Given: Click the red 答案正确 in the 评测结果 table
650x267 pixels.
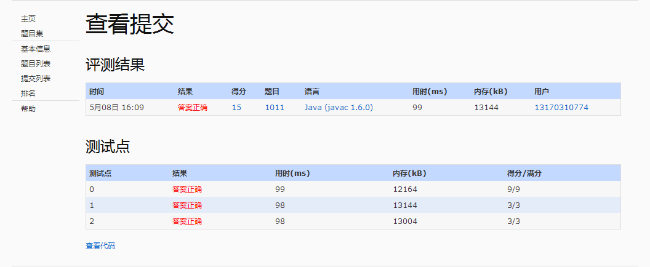Looking at the screenshot, I should (192, 108).
